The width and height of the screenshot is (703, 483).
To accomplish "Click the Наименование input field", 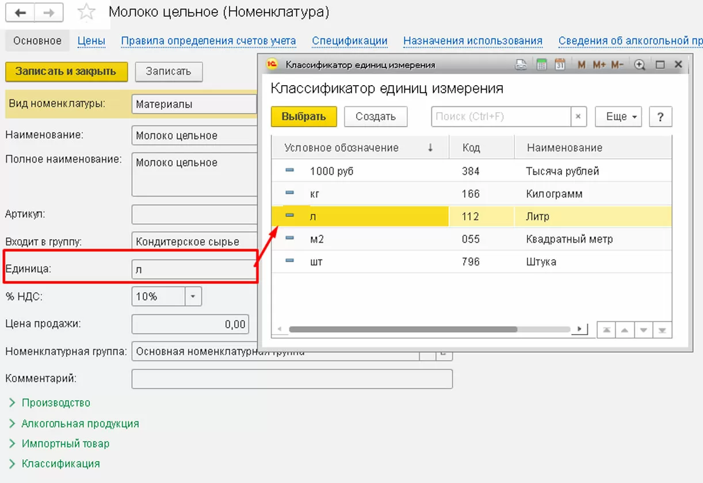I will tap(194, 136).
